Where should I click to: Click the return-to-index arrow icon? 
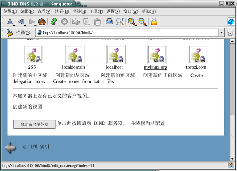(10, 148)
